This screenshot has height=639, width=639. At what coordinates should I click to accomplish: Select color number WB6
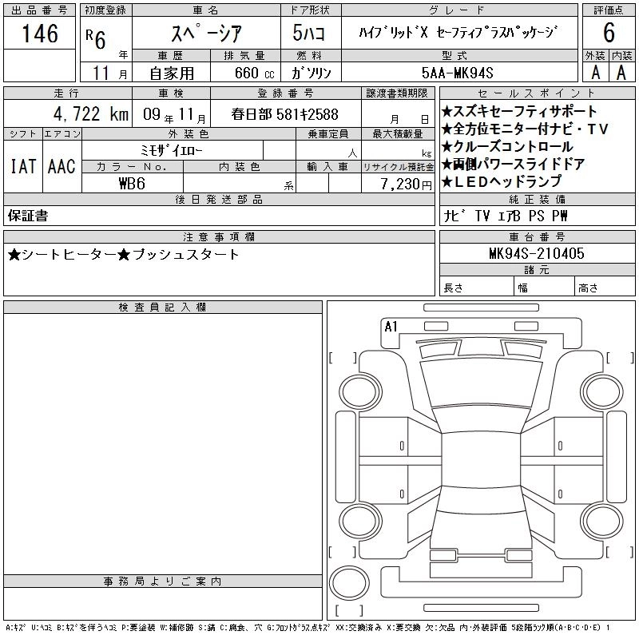tap(132, 184)
